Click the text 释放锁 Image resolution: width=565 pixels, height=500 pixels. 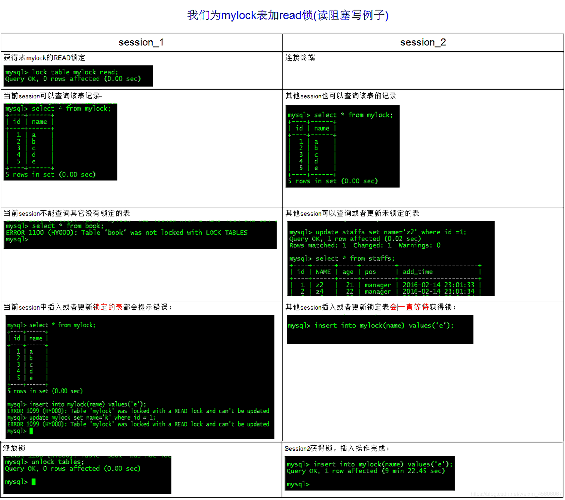tap(14, 448)
